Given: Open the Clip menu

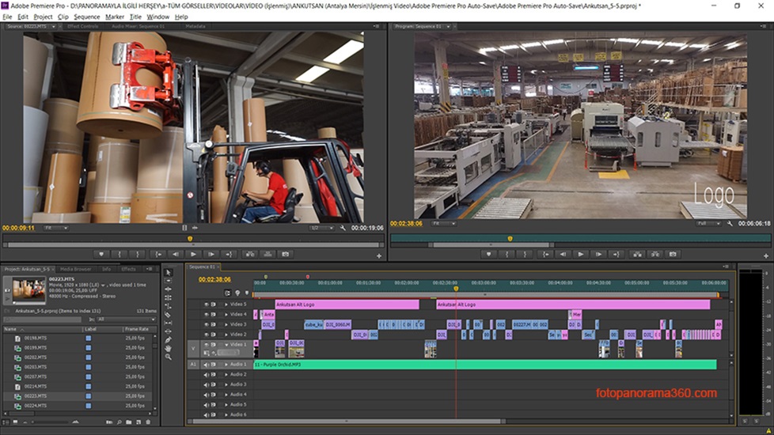Looking at the screenshot, I should coord(63,17).
